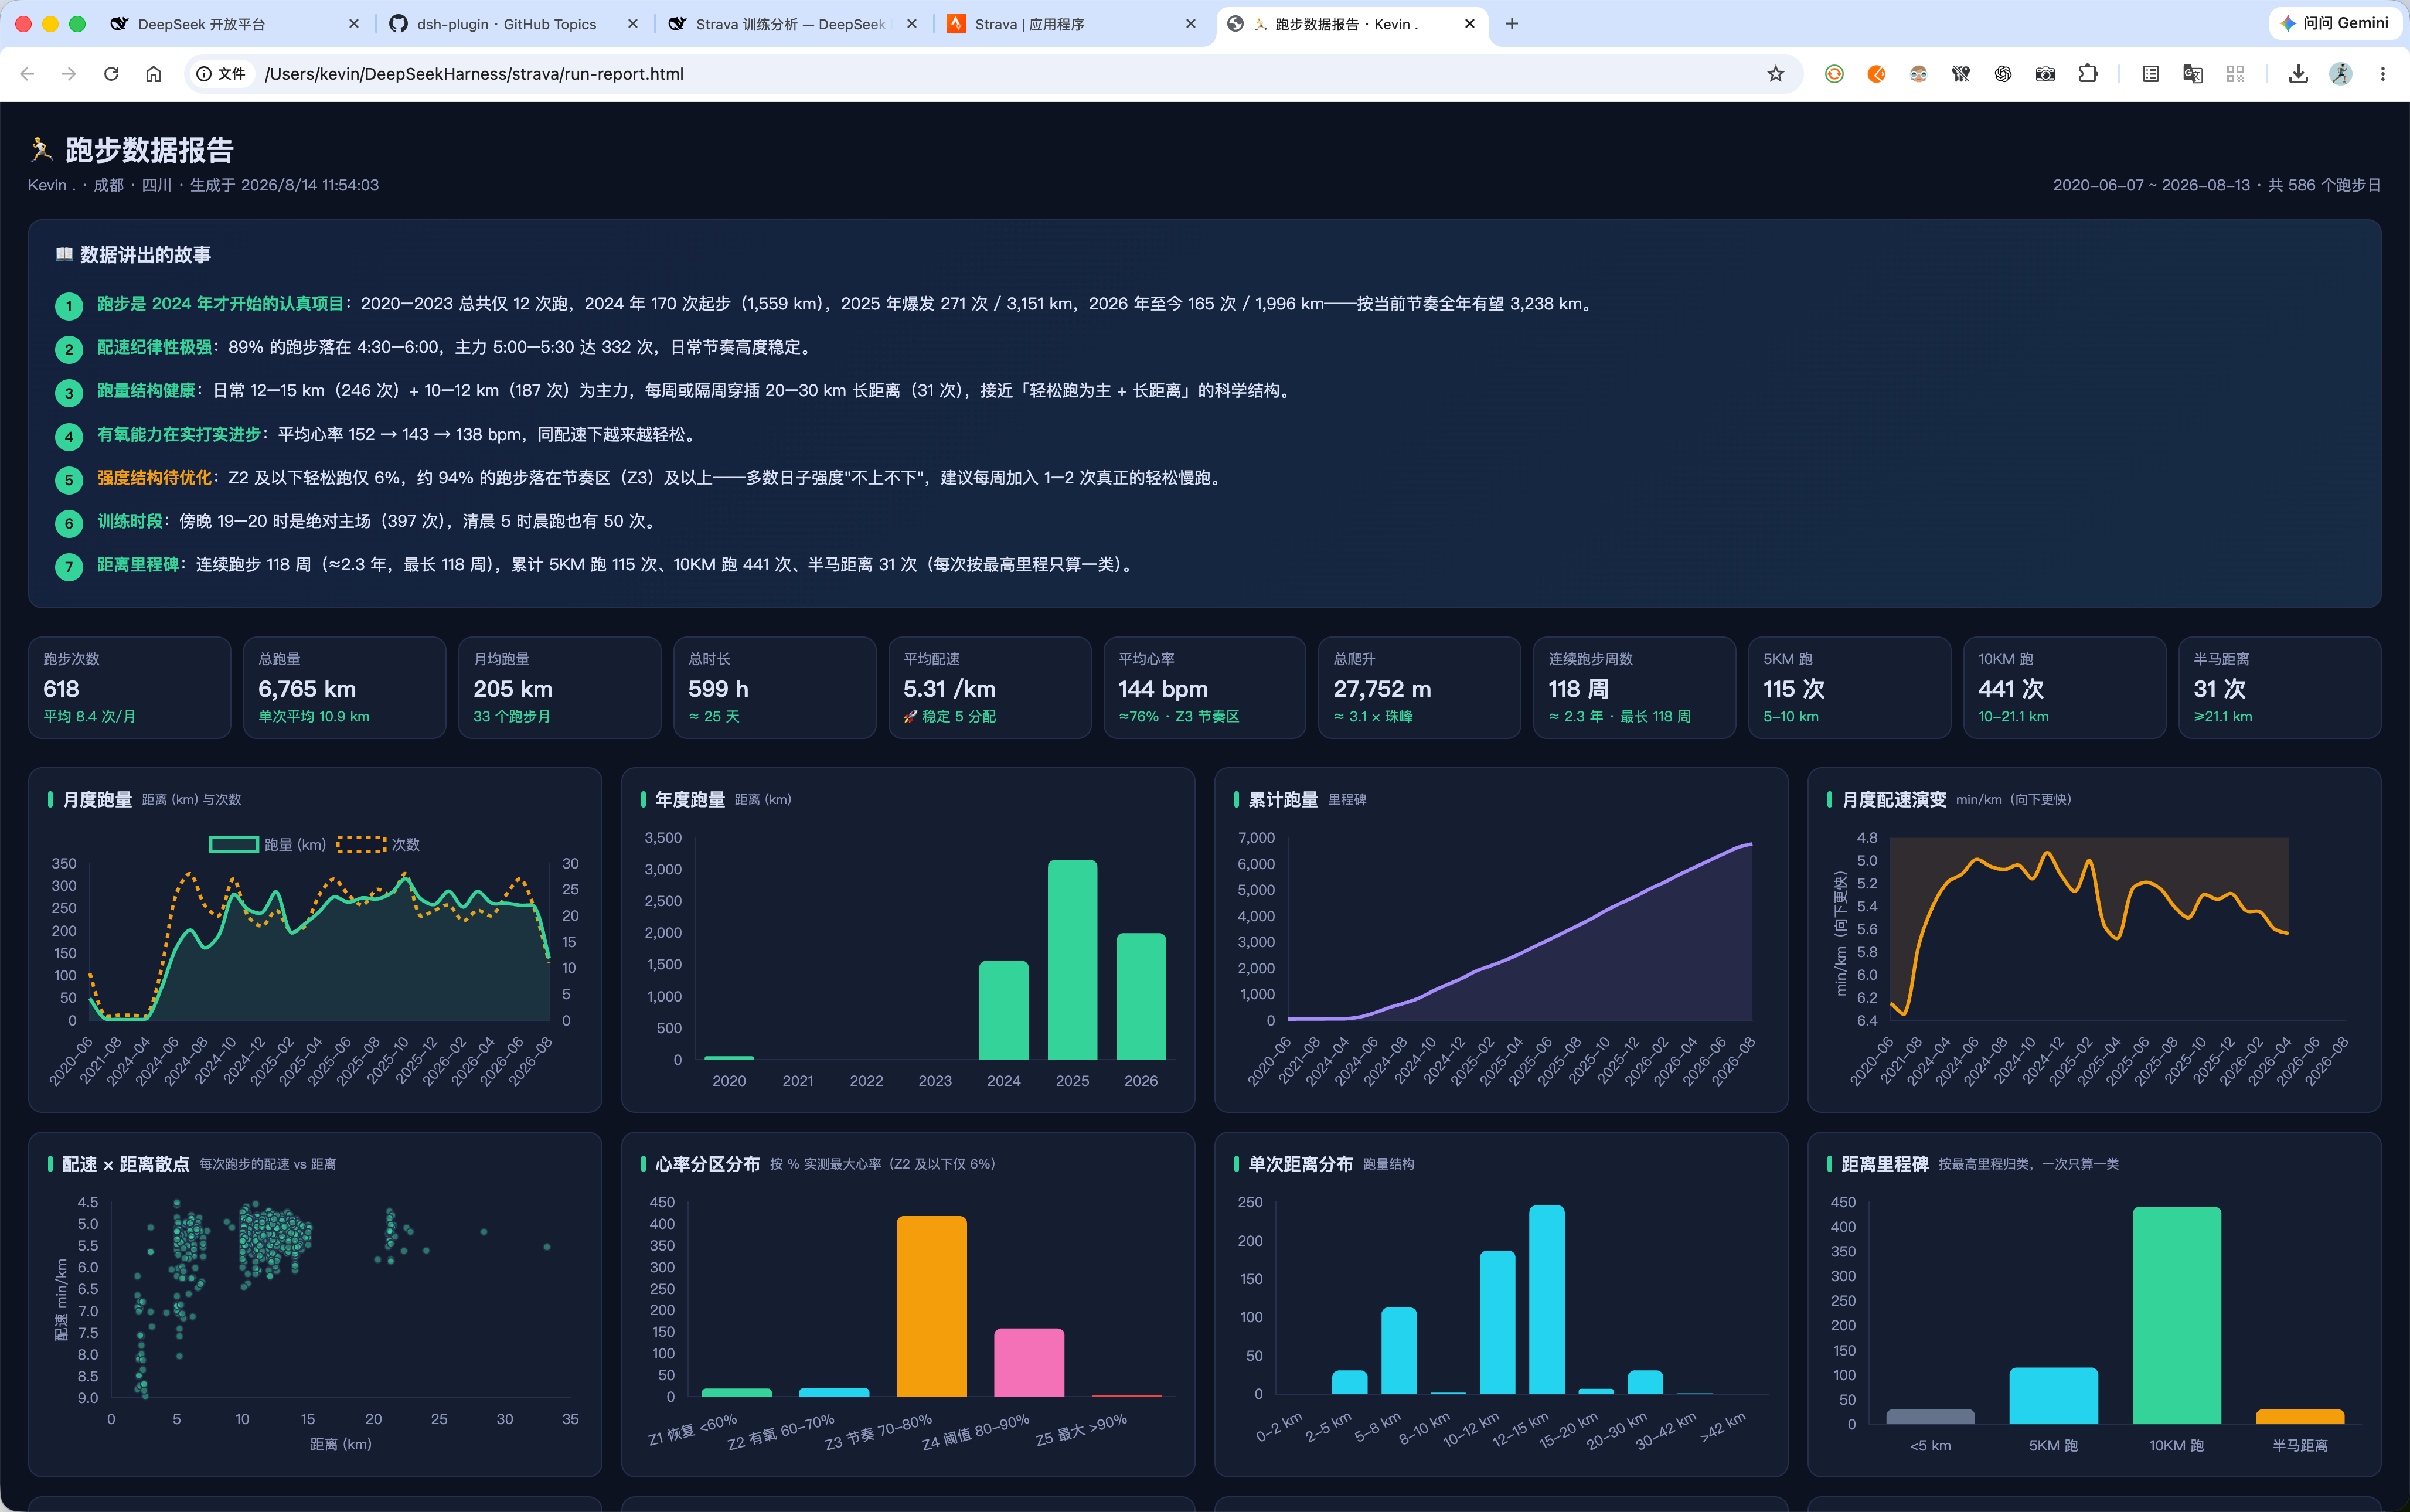Click the 有氧能力在实打实进步 story heading
This screenshot has height=1512, width=2410.
coord(179,434)
